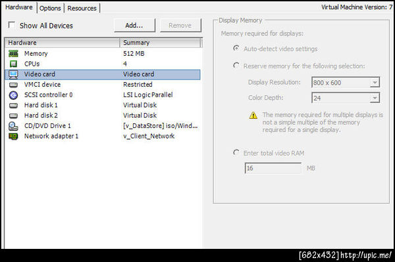This screenshot has width=395, height=262.
Task: Select Auto-detect video settings radio button
Action: [236, 48]
